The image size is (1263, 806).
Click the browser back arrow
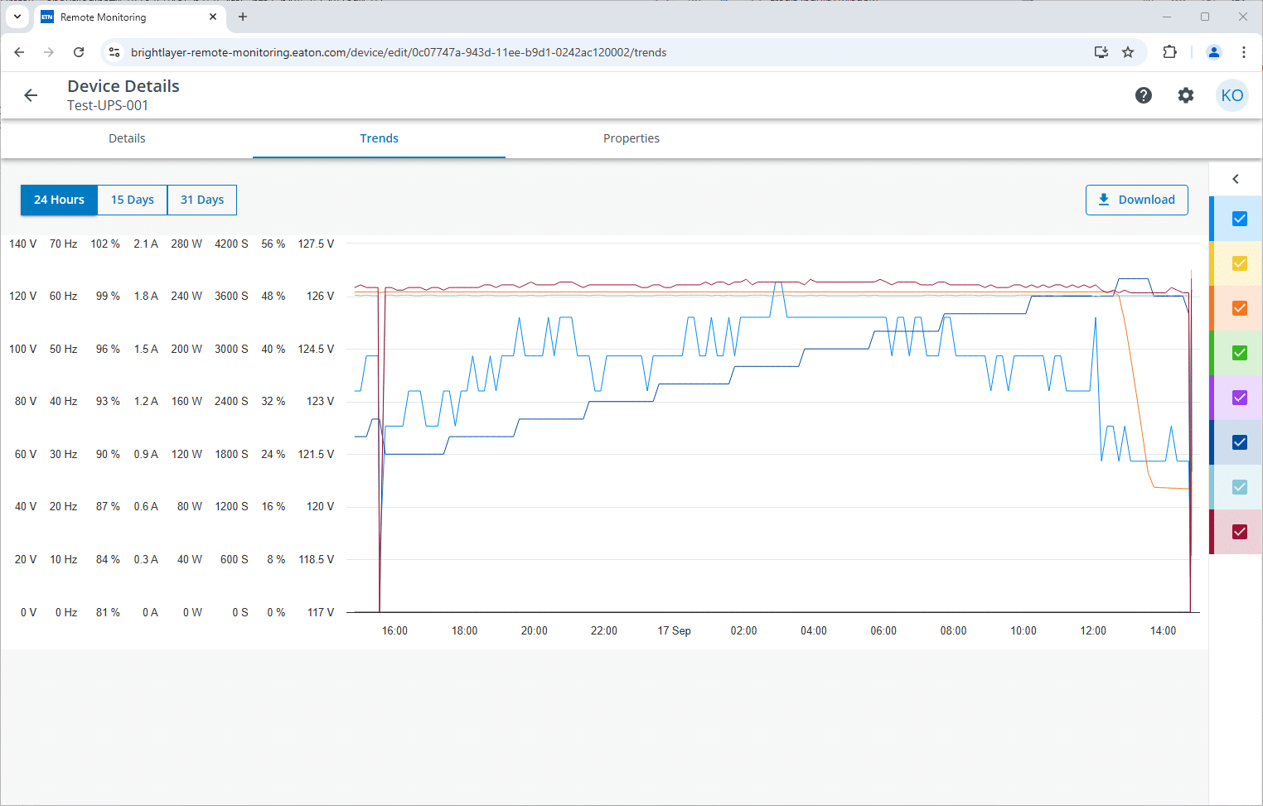19,52
